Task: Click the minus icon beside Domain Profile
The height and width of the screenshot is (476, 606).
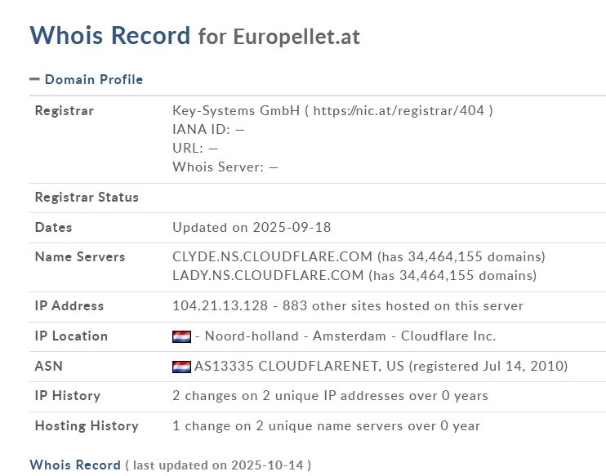Action: 34,79
